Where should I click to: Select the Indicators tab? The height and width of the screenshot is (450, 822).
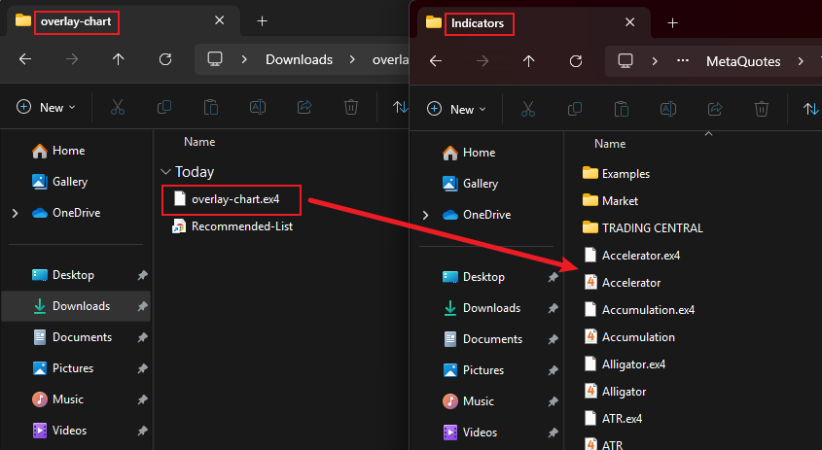[533, 23]
